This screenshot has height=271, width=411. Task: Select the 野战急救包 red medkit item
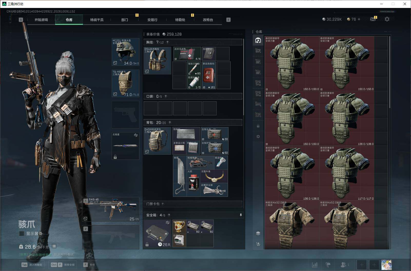tap(209, 75)
